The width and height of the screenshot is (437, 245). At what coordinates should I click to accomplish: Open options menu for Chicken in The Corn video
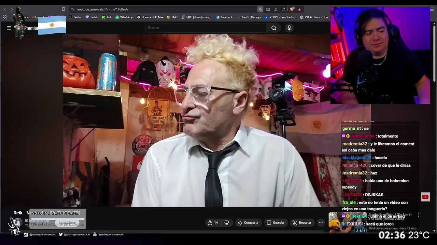pyautogui.click(x=418, y=215)
